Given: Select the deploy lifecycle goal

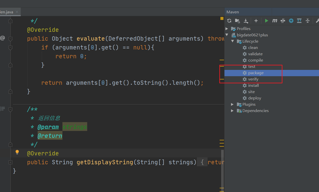Looking at the screenshot, I should point(255,98).
